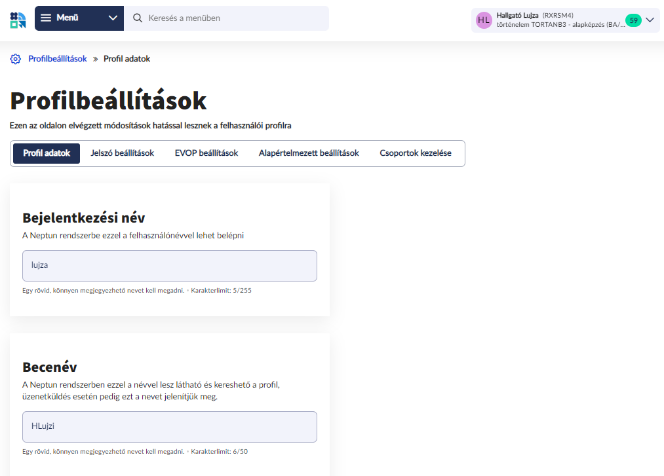Click the gear icon in breadcrumb
The height and width of the screenshot is (476, 664).
point(16,59)
